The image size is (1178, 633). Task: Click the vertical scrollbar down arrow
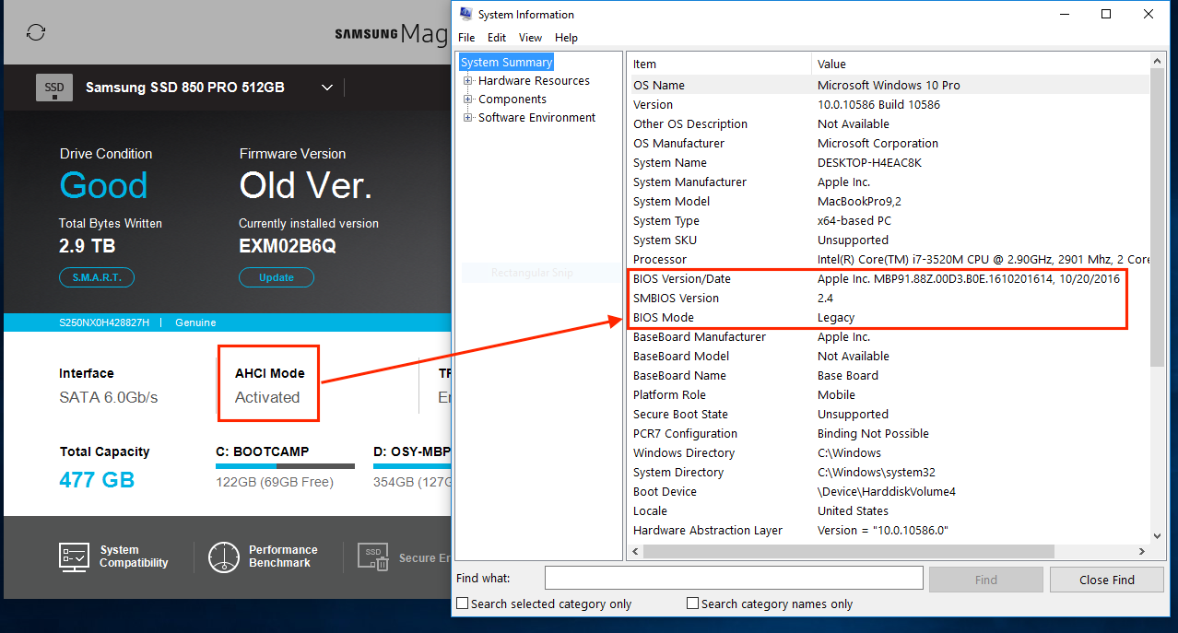click(x=1158, y=536)
